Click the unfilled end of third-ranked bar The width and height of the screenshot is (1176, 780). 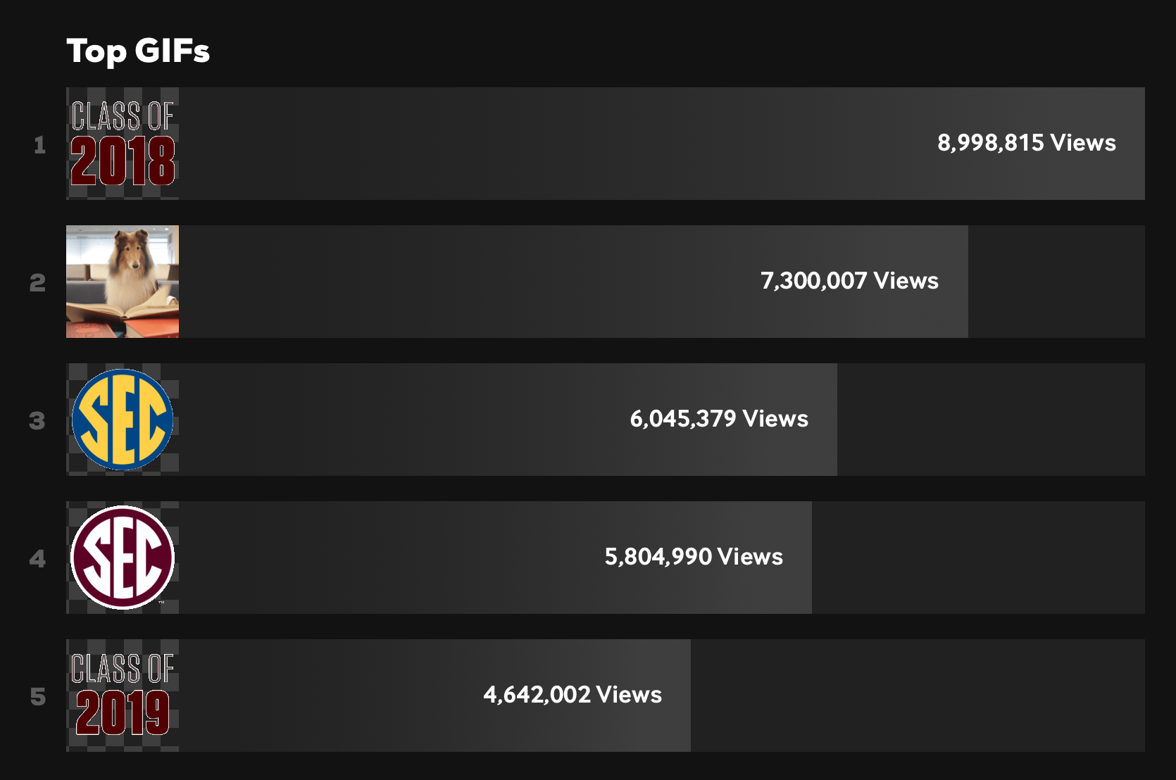[x=991, y=420]
